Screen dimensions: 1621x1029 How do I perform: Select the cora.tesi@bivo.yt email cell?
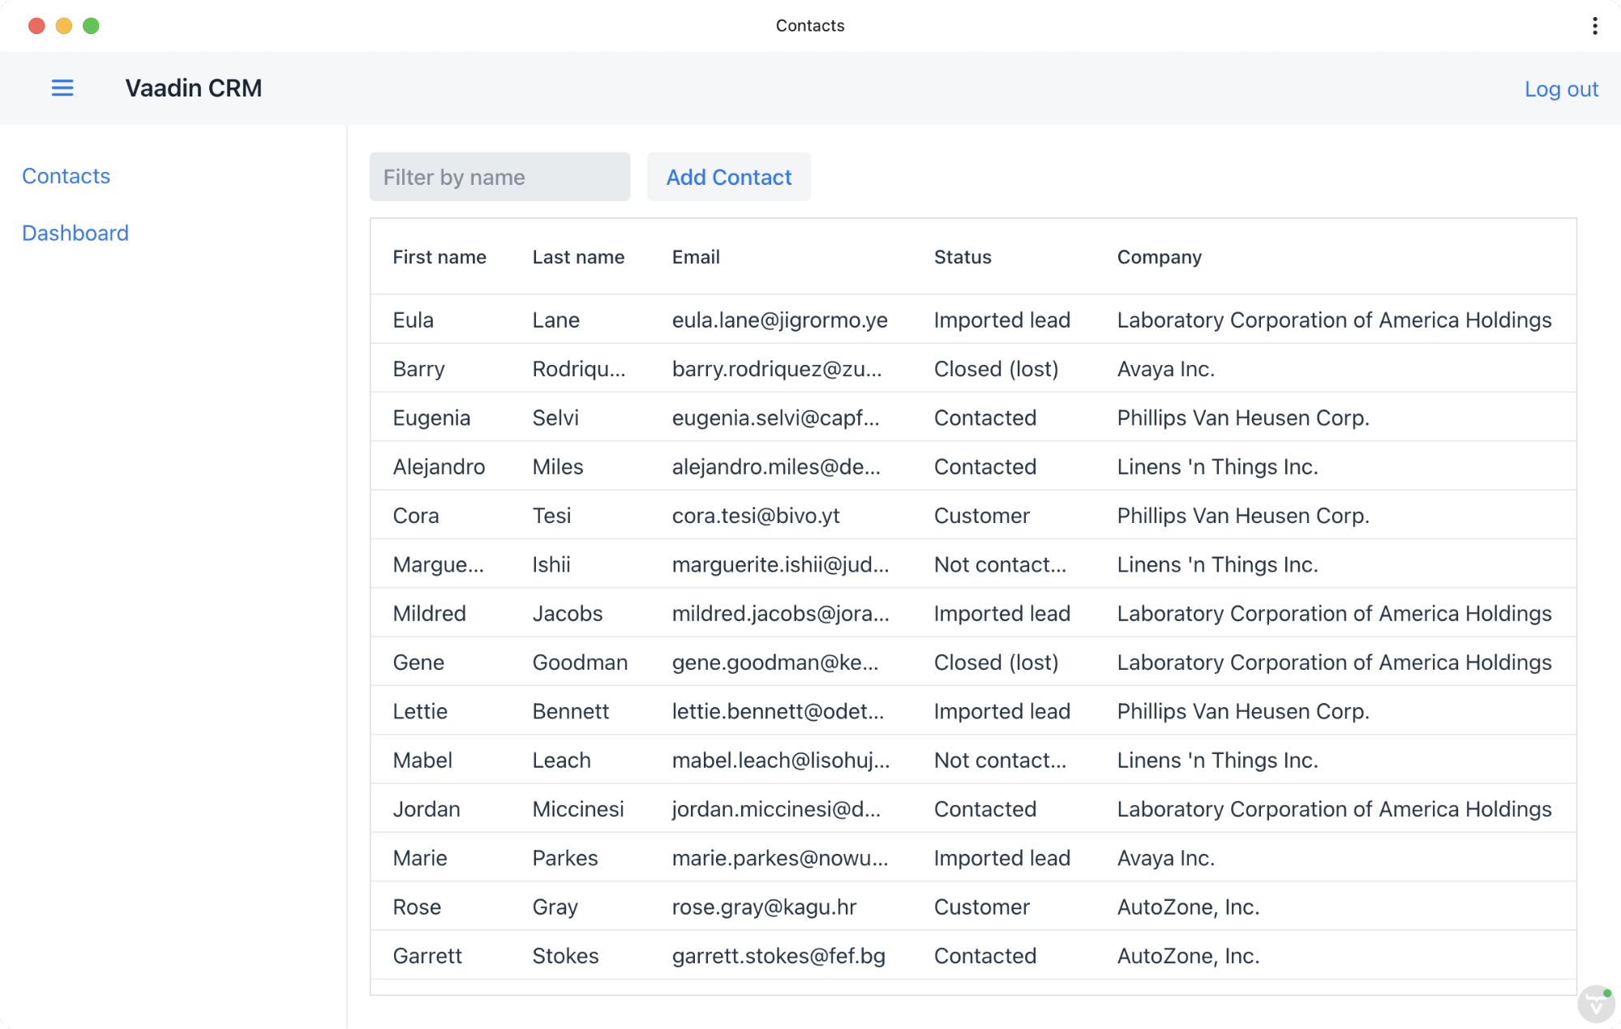755,516
